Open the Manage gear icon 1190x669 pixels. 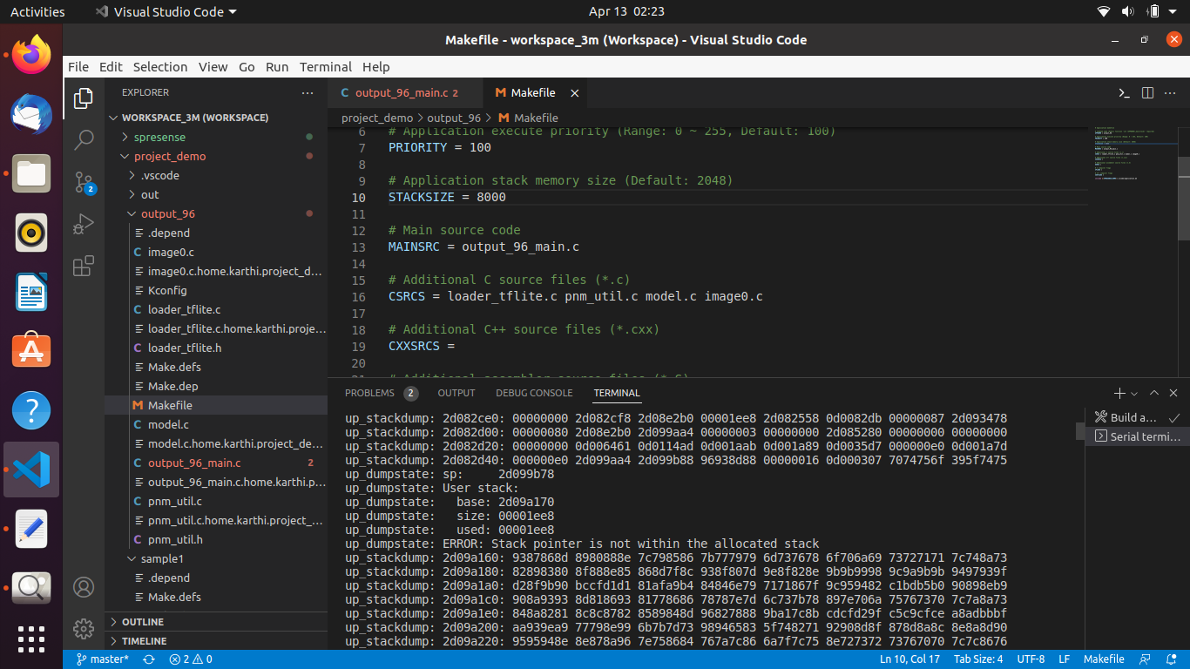pyautogui.click(x=84, y=628)
